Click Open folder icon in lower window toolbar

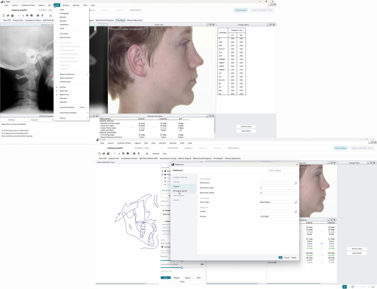[103, 154]
